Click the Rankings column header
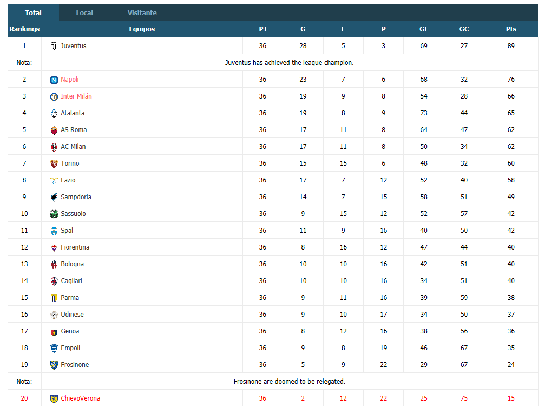Screen dimensions: 545x406 point(24,29)
